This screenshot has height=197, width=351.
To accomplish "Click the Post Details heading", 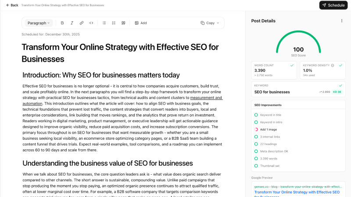I will (263, 21).
